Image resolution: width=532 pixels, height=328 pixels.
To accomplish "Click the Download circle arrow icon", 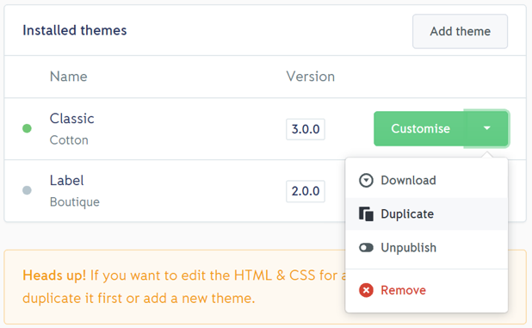I will click(366, 181).
